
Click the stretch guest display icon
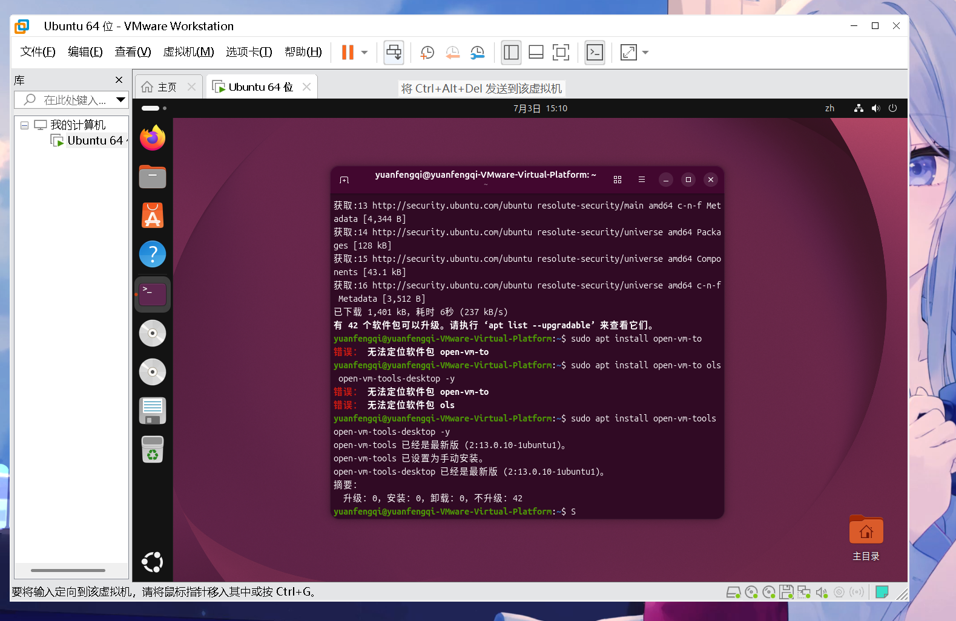(x=628, y=53)
